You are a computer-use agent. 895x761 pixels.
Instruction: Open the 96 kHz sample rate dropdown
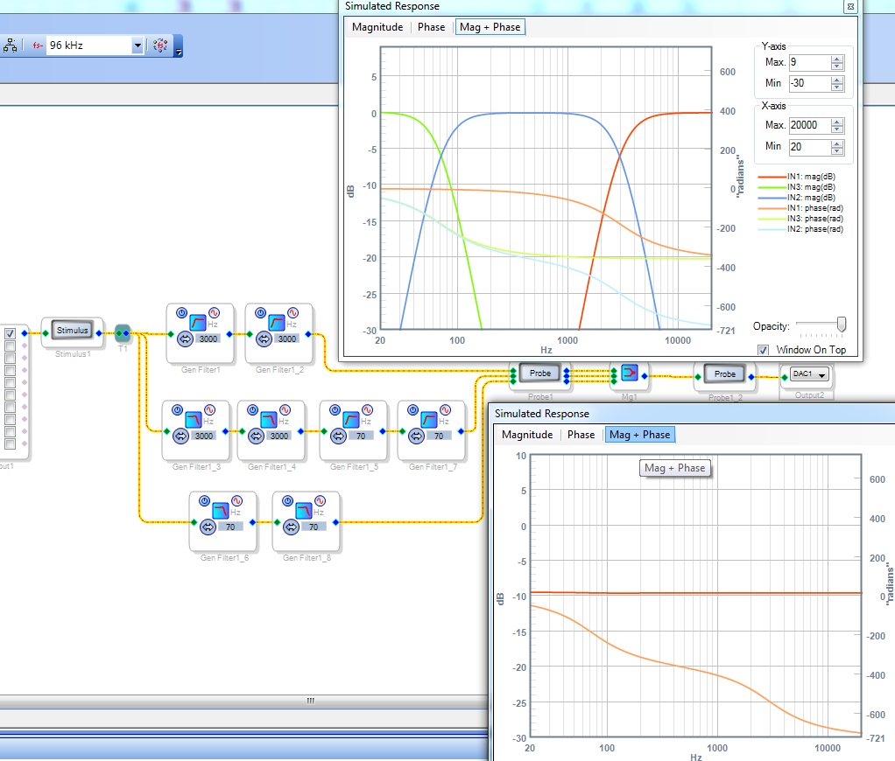tap(137, 45)
